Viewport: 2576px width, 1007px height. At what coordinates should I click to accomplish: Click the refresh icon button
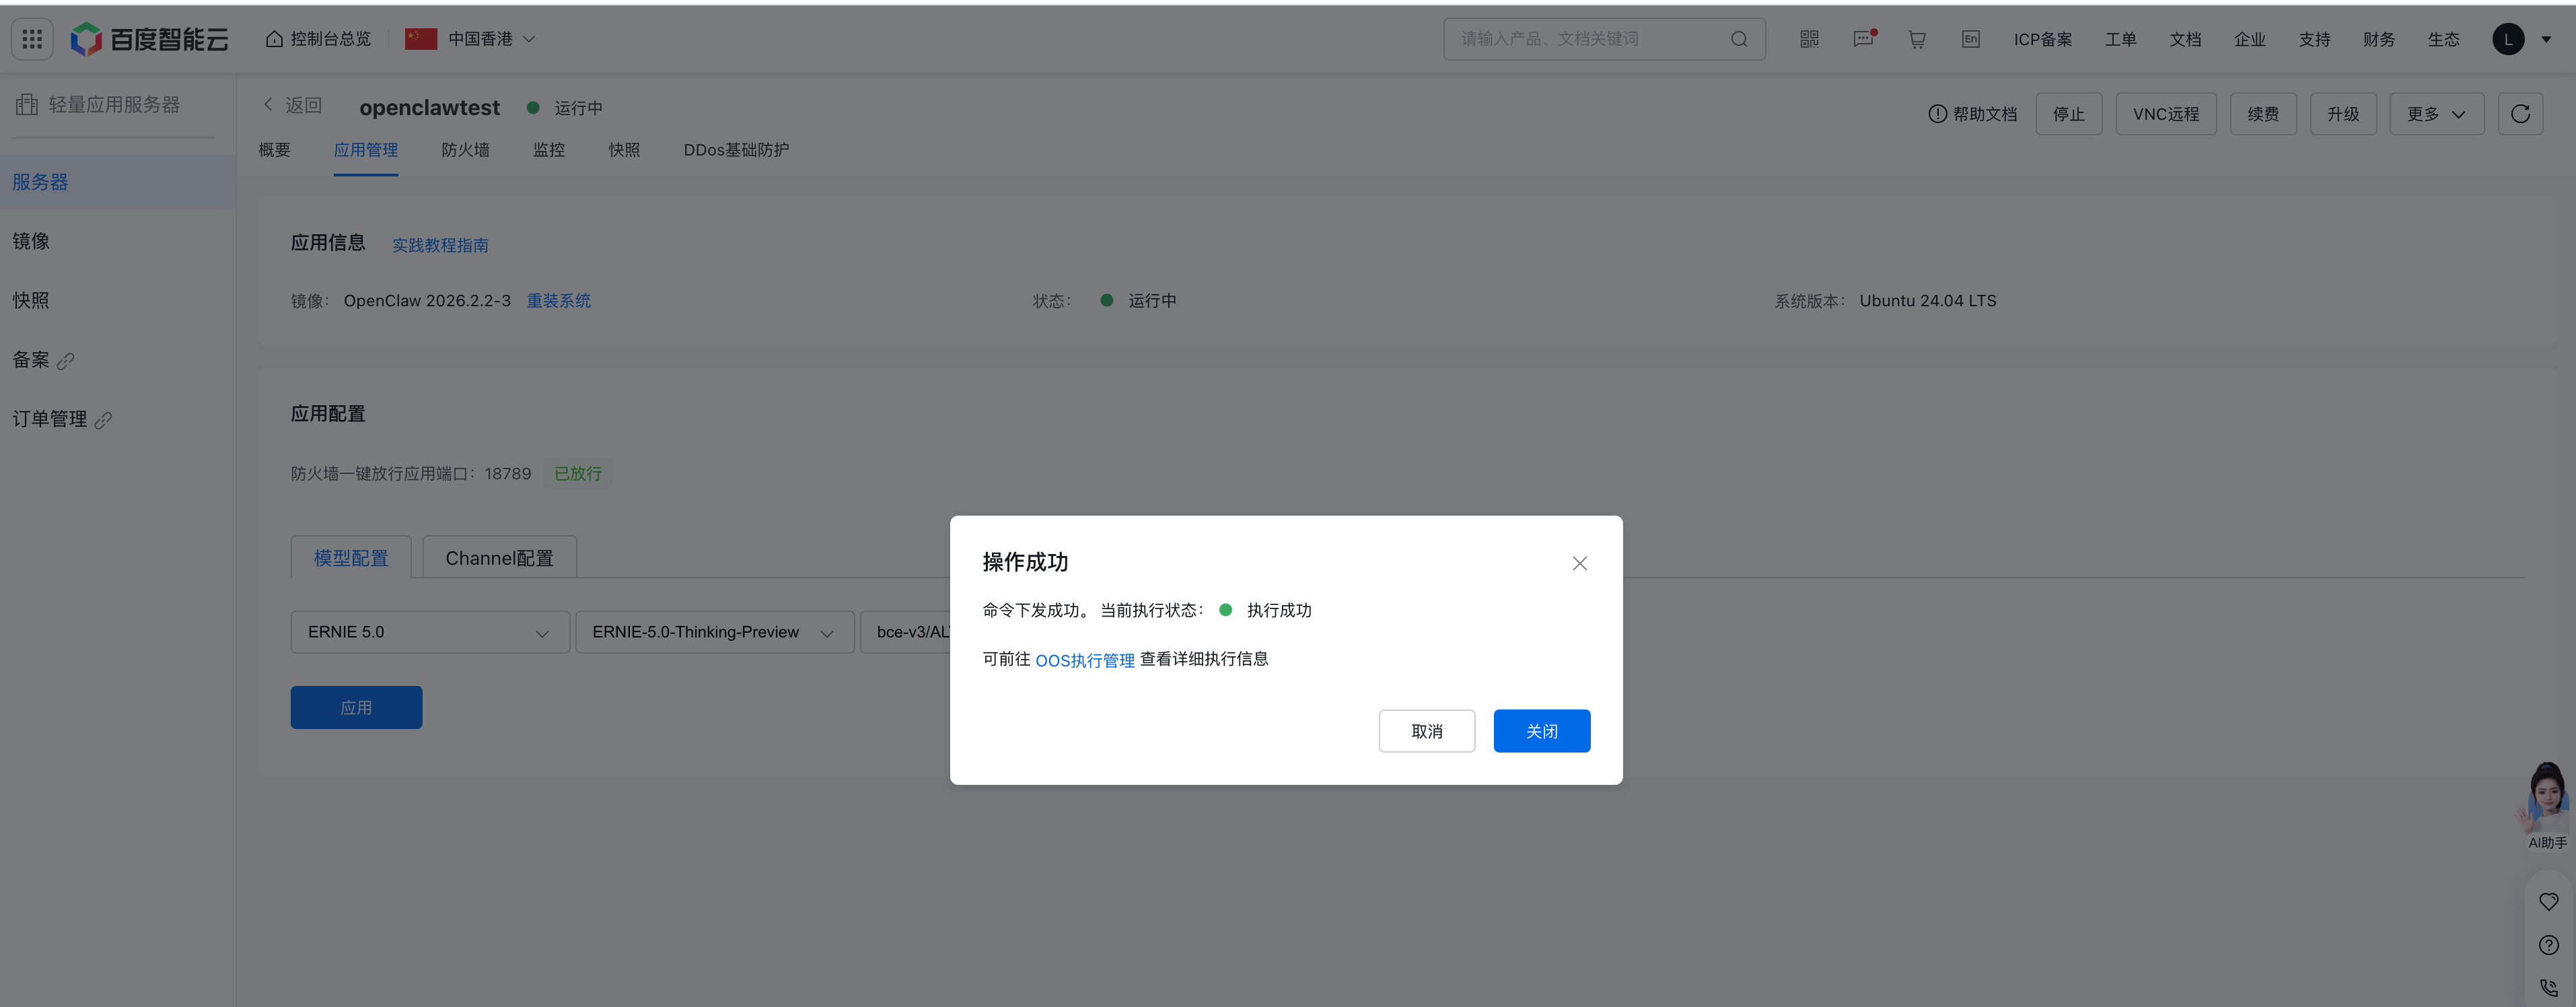pos(2520,114)
